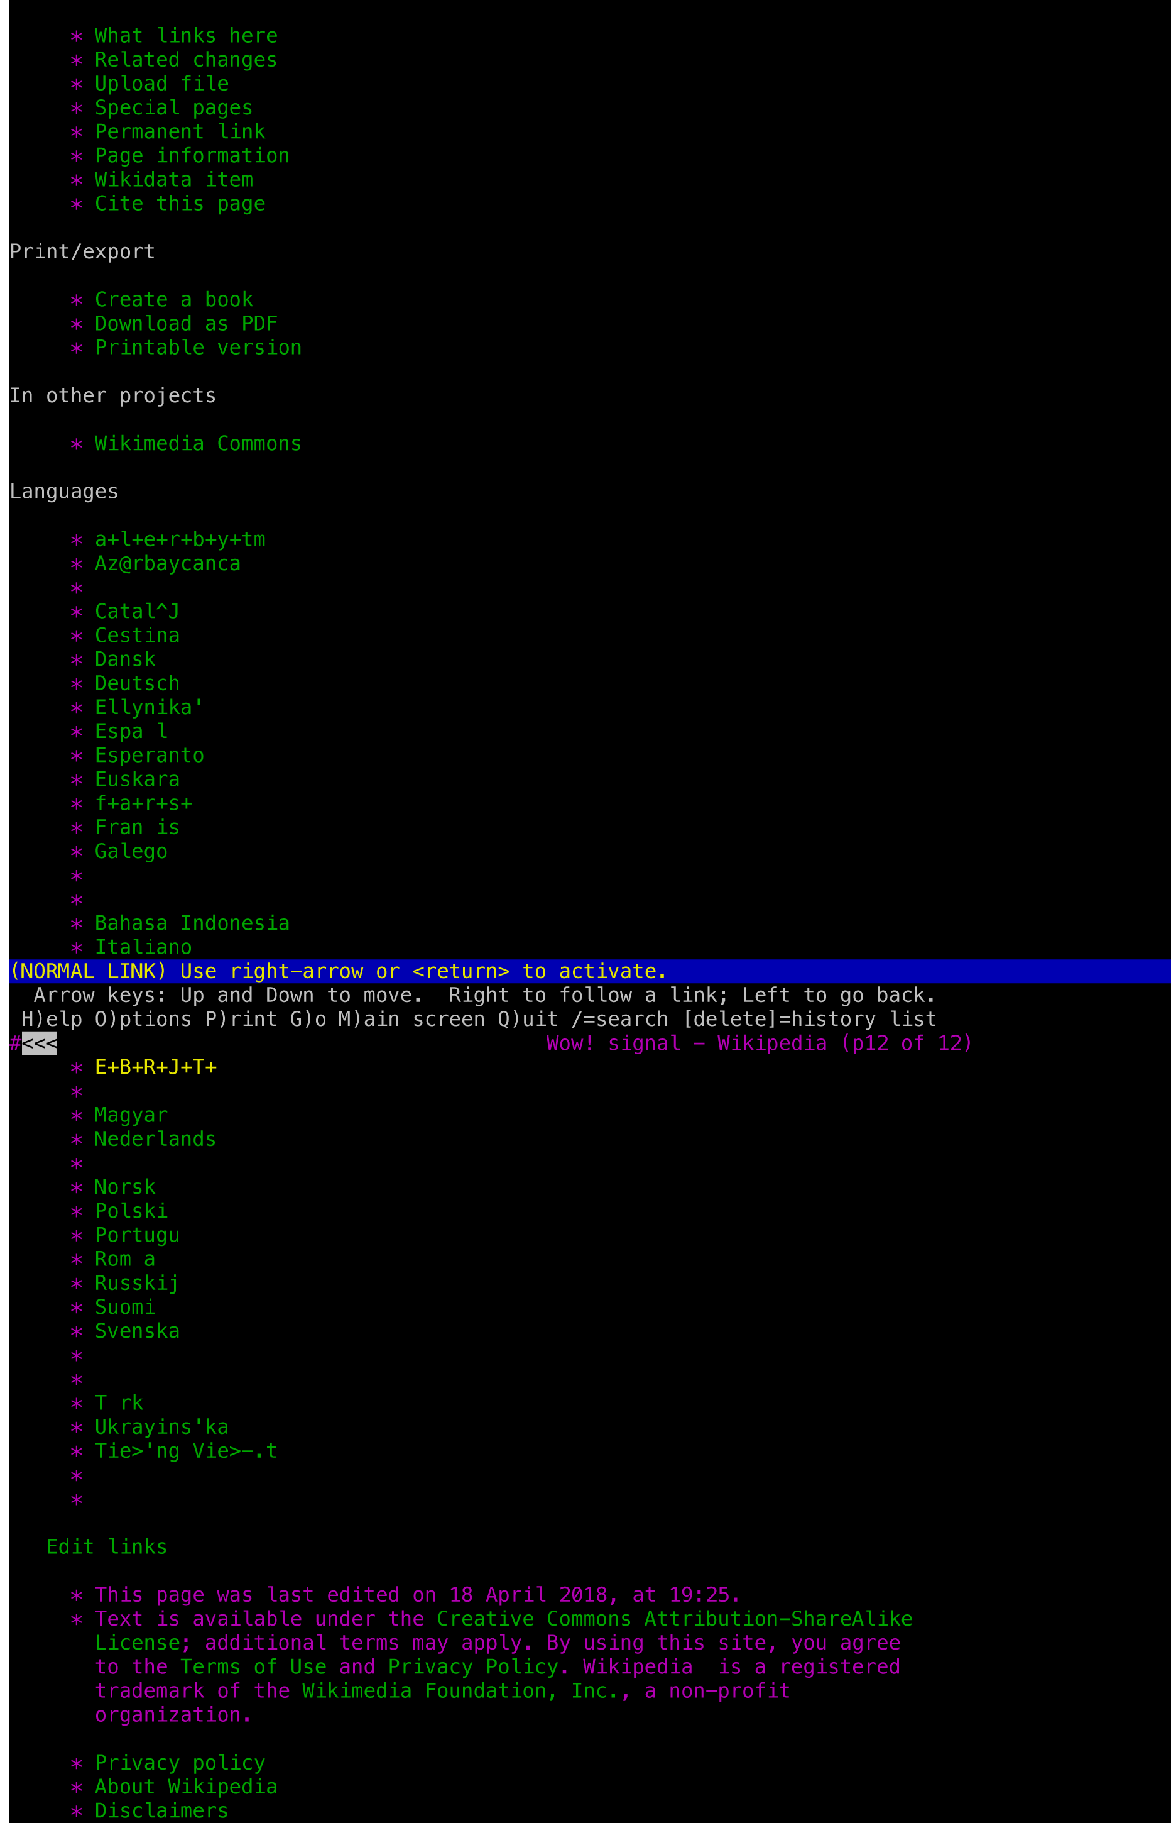This screenshot has height=1823, width=1171.
Task: Follow the 'Wikimedia Commons' link
Action: click(x=199, y=444)
